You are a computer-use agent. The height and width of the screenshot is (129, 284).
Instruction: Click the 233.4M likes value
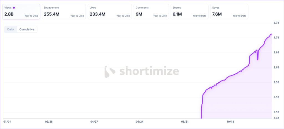pos(97,14)
